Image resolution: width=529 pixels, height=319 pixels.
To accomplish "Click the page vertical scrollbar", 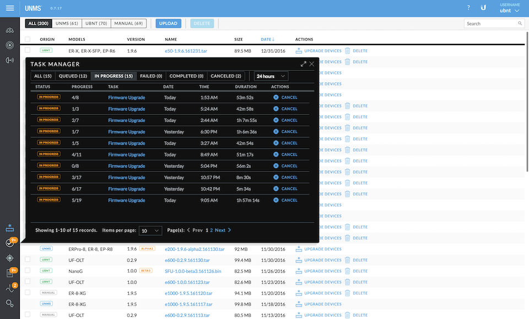I will (x=527, y=101).
